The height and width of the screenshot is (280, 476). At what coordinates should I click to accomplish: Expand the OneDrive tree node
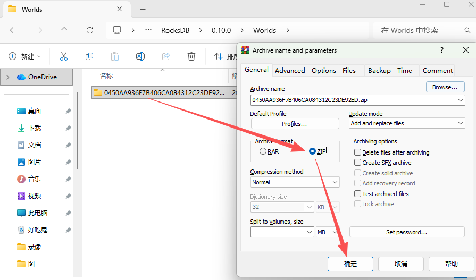(7, 77)
